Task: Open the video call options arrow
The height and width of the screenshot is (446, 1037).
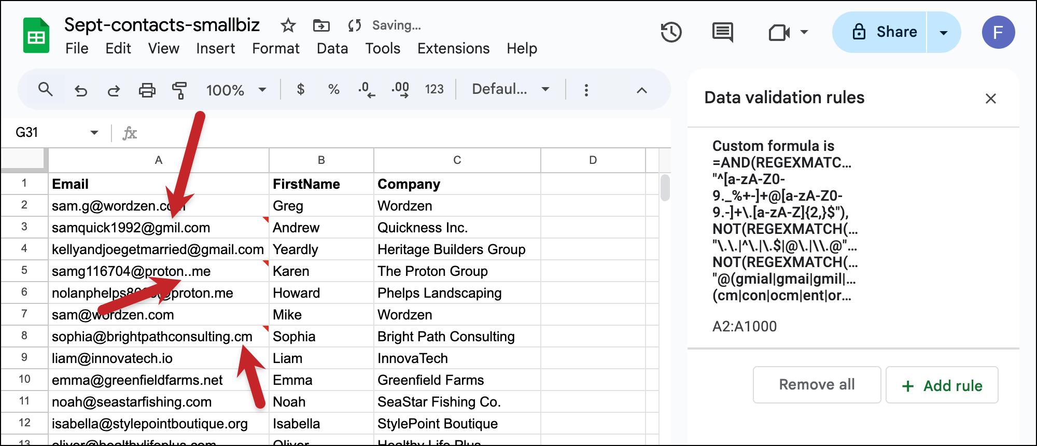Action: click(x=804, y=32)
